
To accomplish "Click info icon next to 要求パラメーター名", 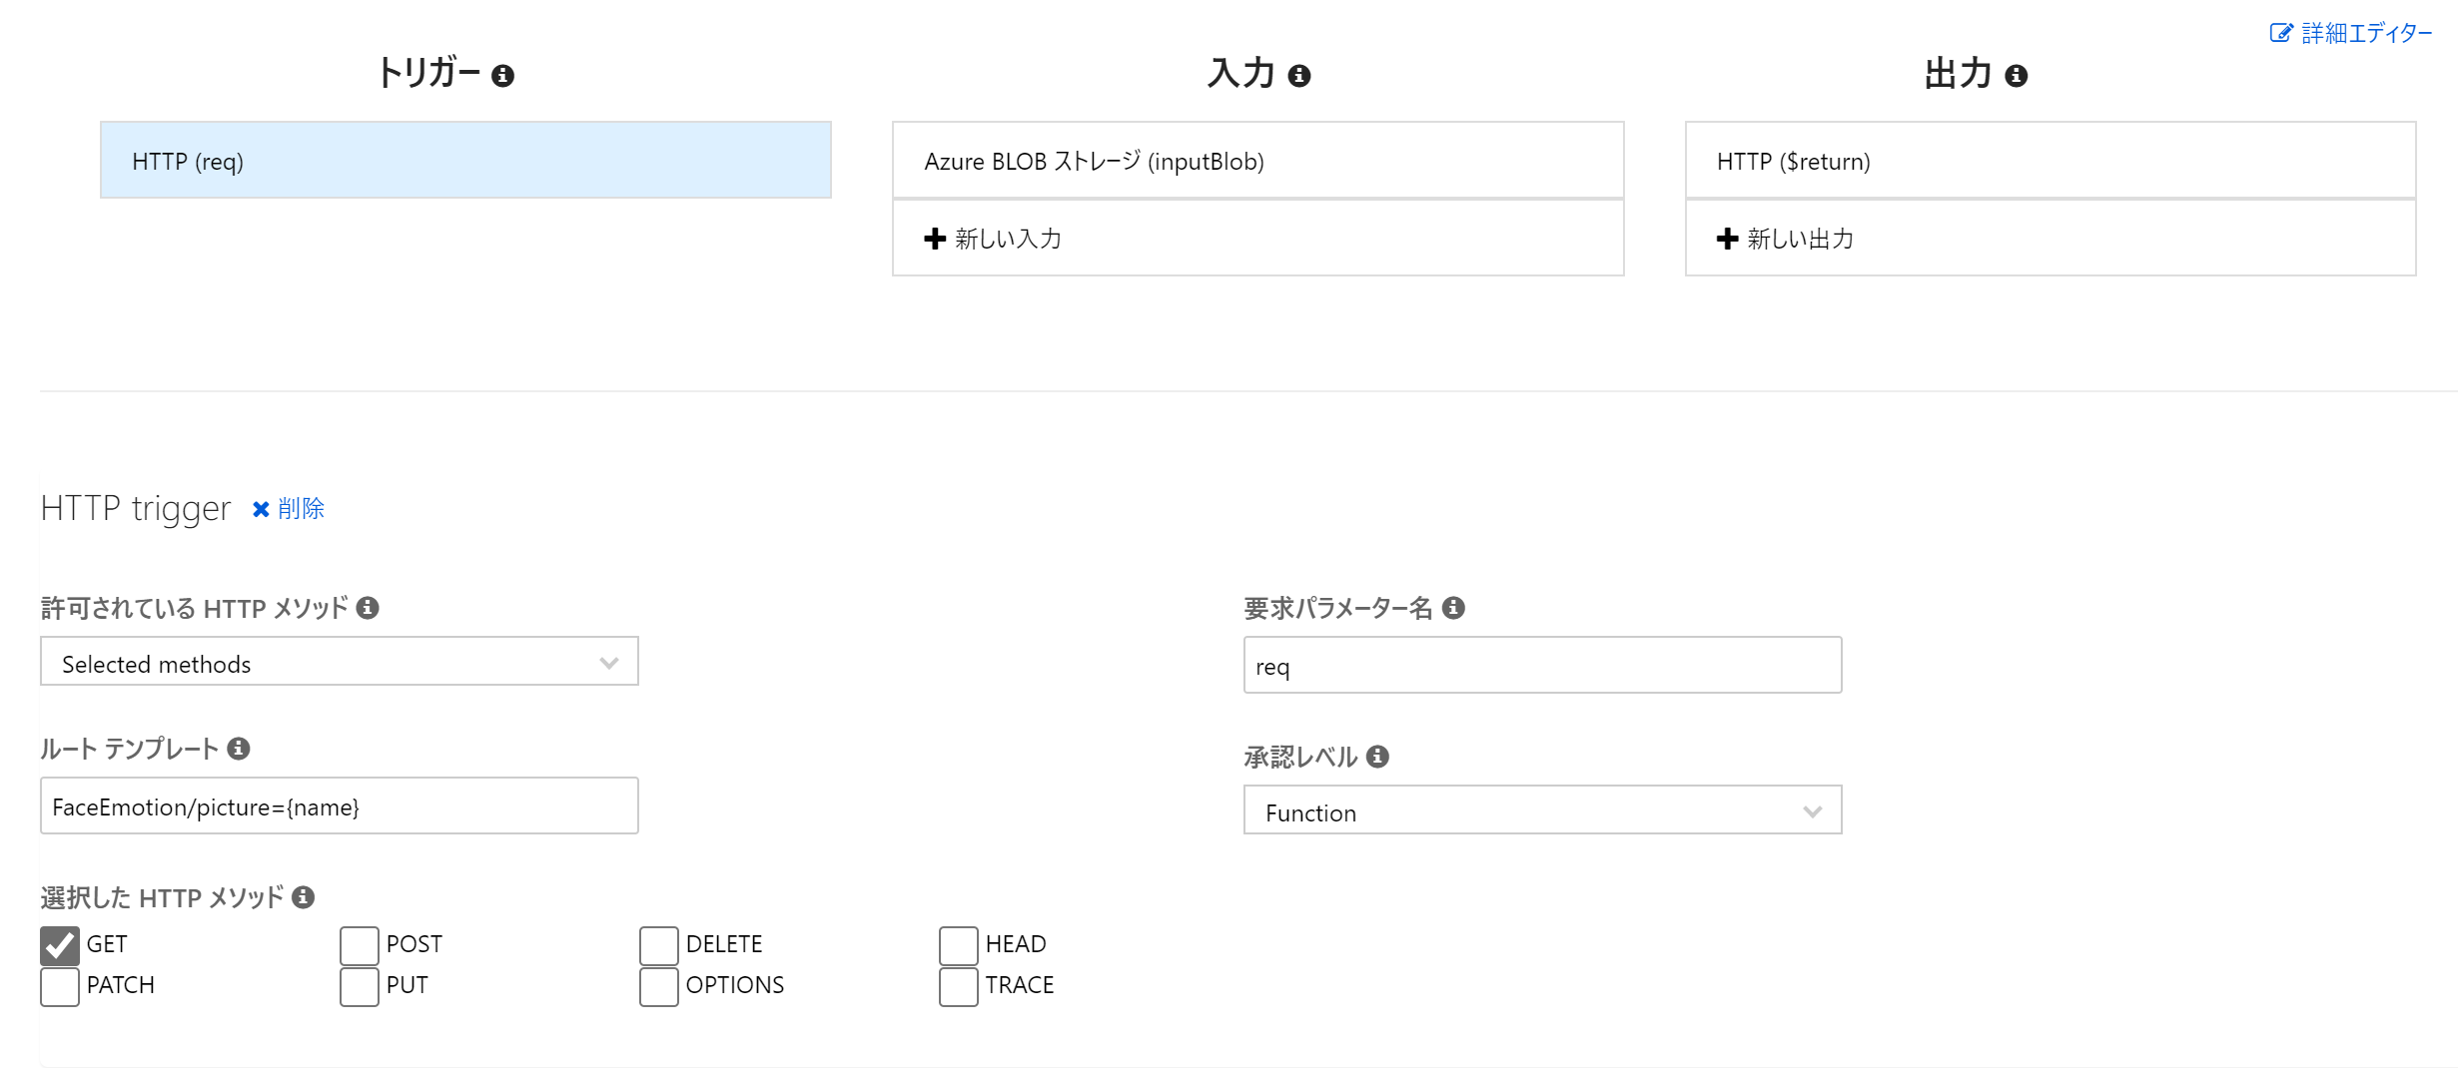I will [x=1453, y=608].
